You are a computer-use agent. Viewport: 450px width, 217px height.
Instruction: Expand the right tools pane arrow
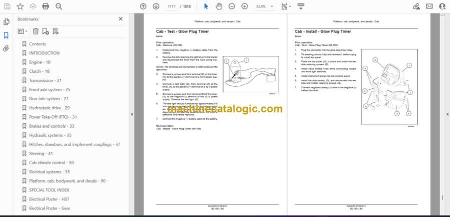coord(447,114)
